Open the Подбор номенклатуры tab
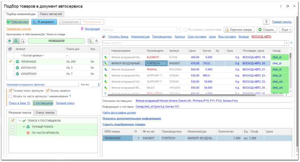 click(x=21, y=14)
